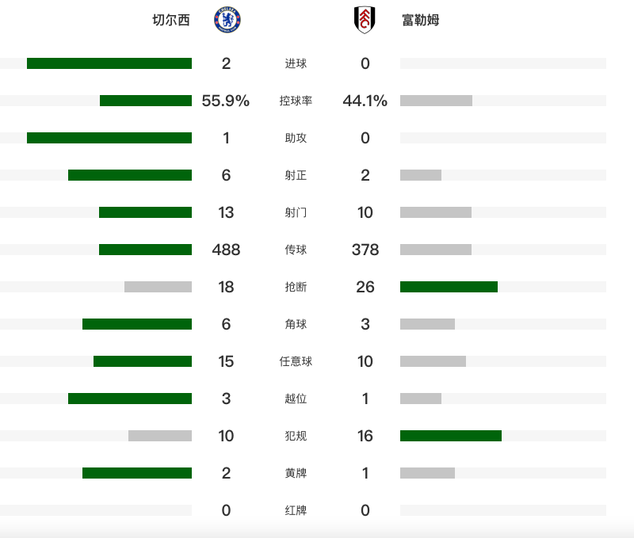Click Fulham's gray possession bar
The width and height of the screenshot is (634, 538).
coord(436,101)
